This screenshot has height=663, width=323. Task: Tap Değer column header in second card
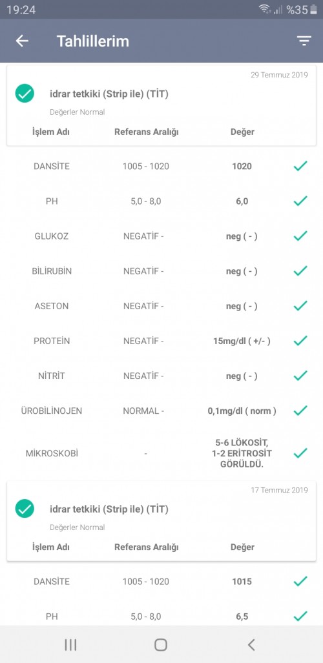[242, 547]
